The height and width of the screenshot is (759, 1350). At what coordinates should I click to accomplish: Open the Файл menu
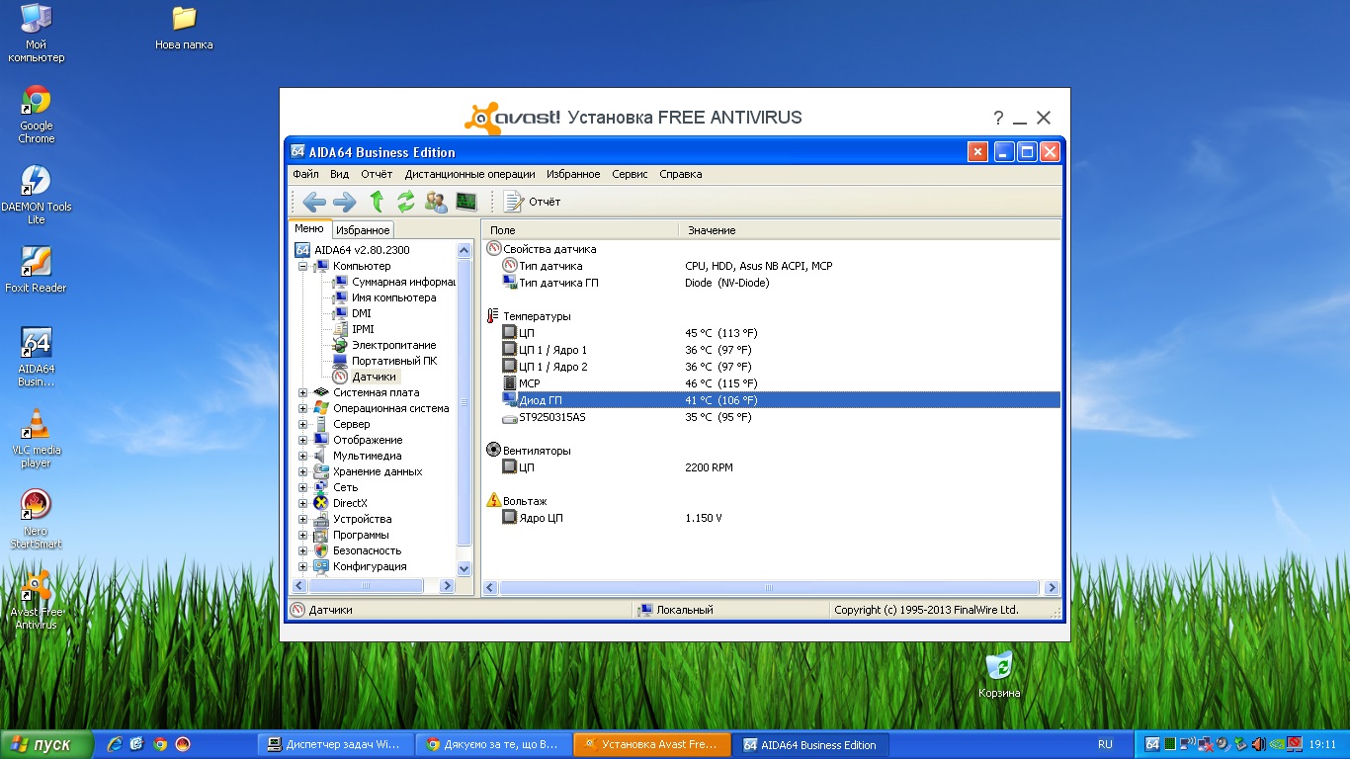click(x=305, y=174)
